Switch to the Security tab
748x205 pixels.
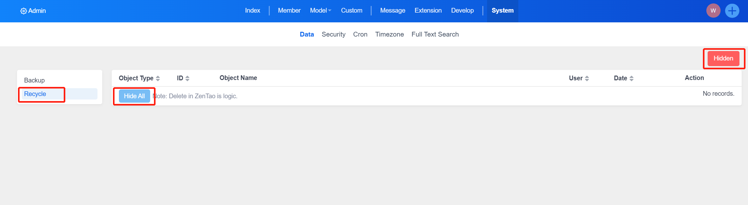[x=333, y=34]
